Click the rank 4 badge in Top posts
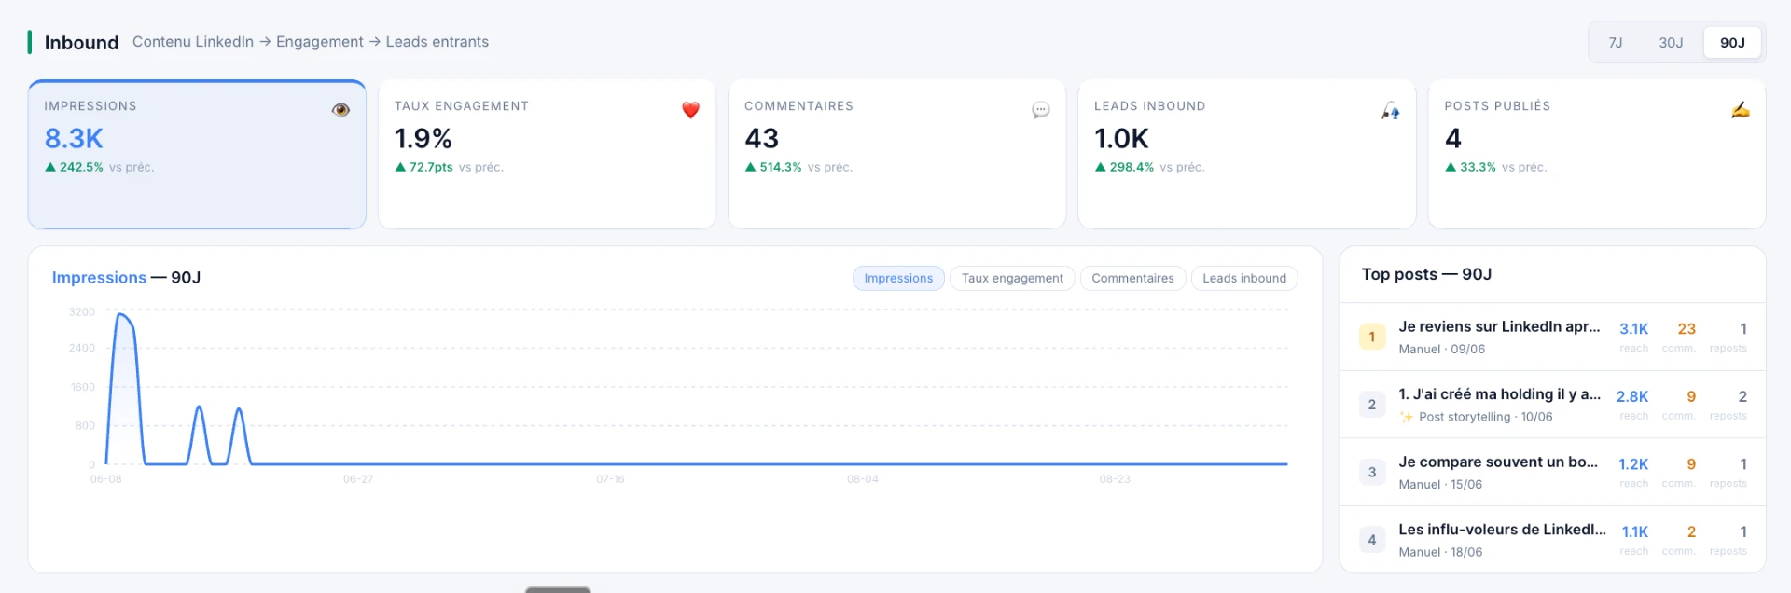 tap(1372, 540)
